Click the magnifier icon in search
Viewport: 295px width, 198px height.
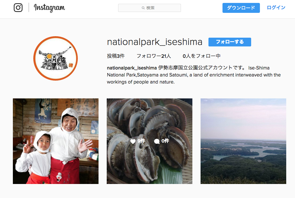pos(143,8)
